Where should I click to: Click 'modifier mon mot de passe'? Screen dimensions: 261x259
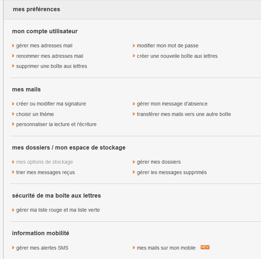(x=167, y=46)
